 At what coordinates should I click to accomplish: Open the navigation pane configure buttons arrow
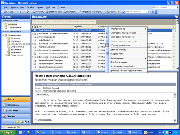tap(29, 122)
